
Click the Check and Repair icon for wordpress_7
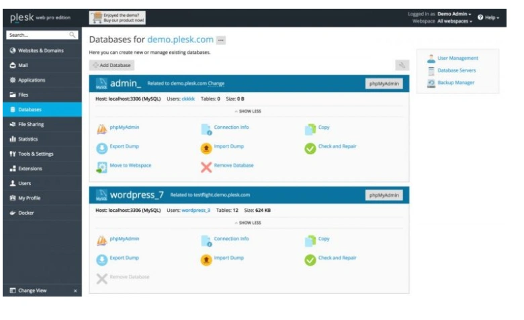click(310, 260)
